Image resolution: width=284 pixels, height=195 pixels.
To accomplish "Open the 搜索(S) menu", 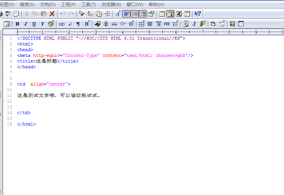I will coord(27,5).
